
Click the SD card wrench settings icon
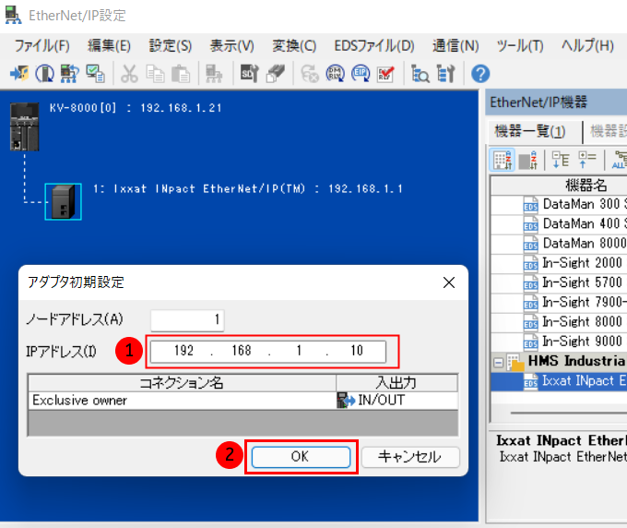(x=249, y=74)
